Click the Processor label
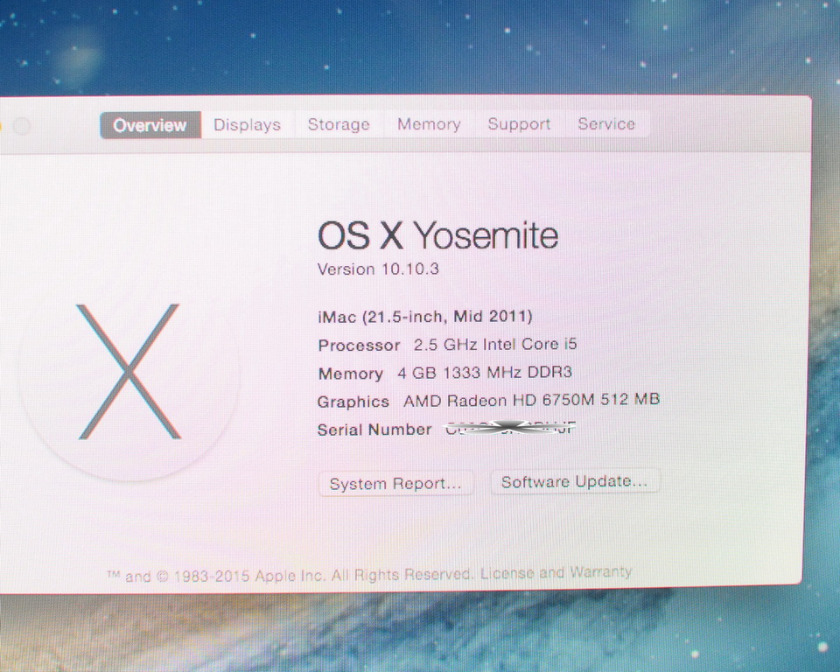 (359, 345)
